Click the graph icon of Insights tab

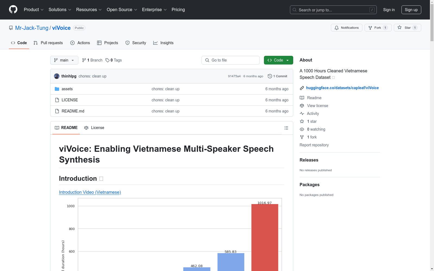[x=155, y=43]
